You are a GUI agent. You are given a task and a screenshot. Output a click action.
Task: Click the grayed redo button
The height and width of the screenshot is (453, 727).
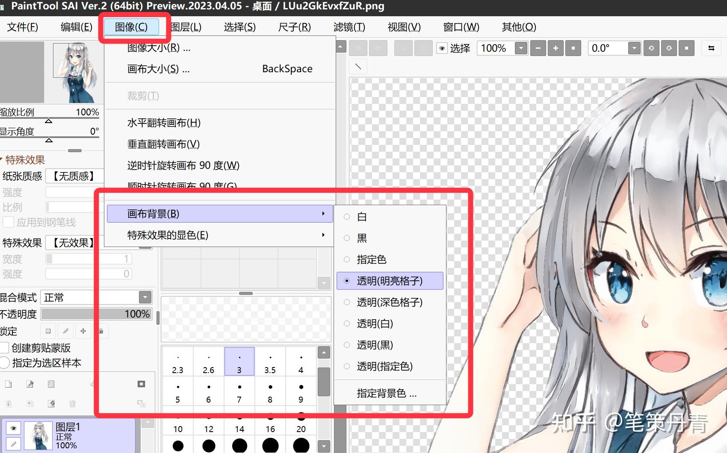(378, 48)
